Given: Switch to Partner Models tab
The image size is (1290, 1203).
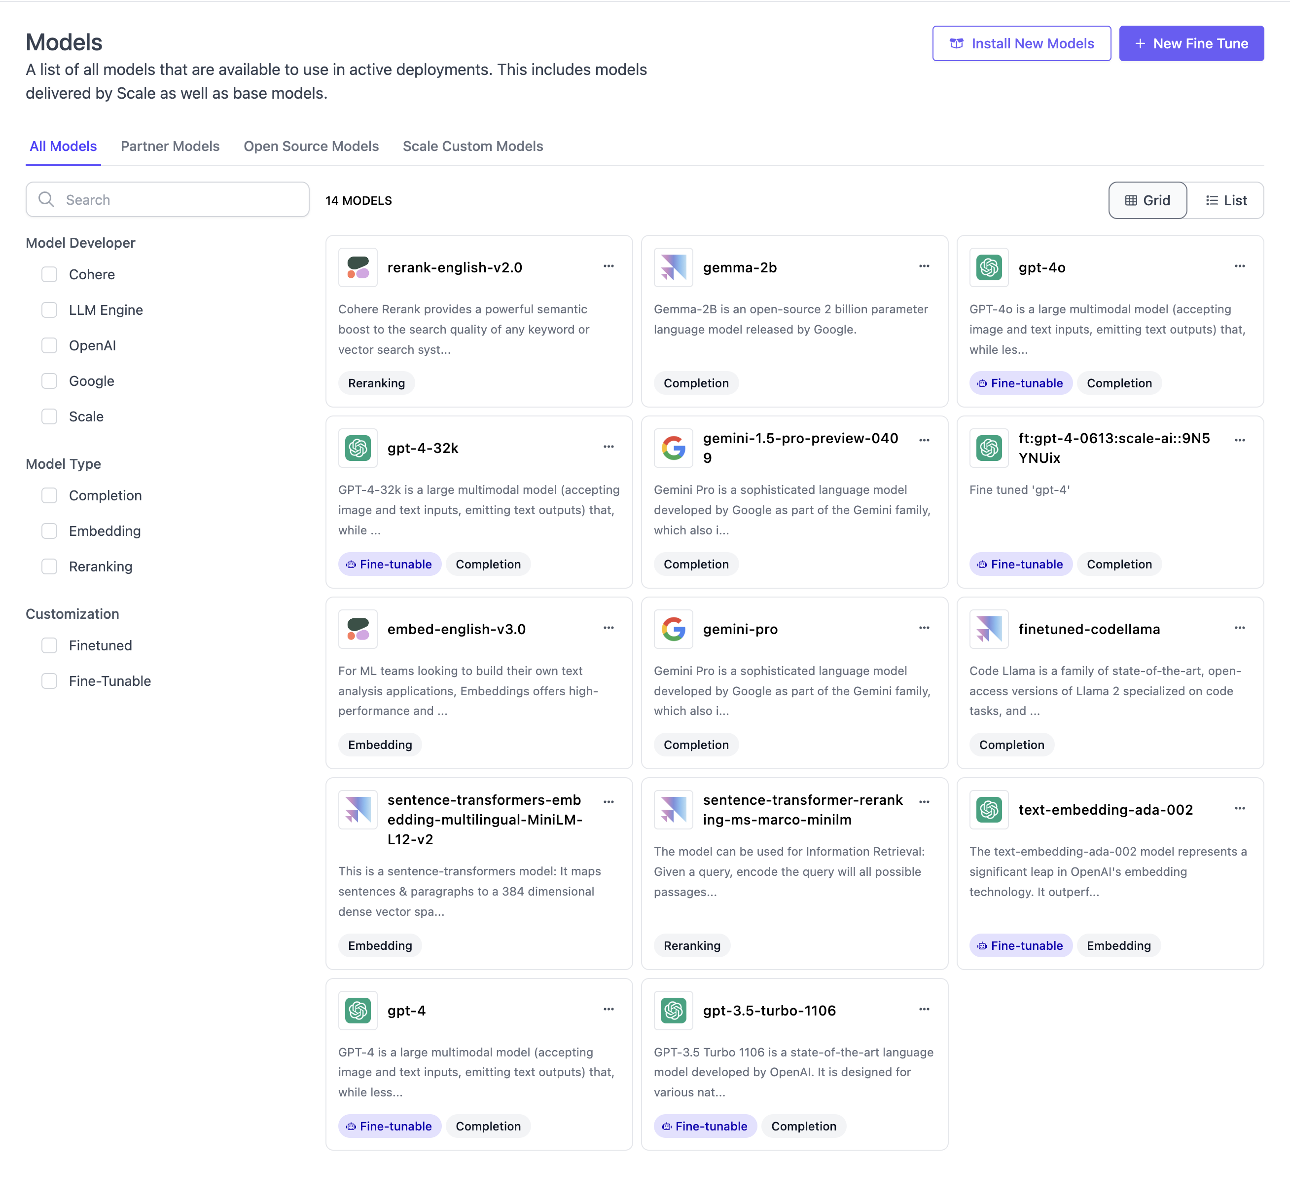Looking at the screenshot, I should click(170, 146).
